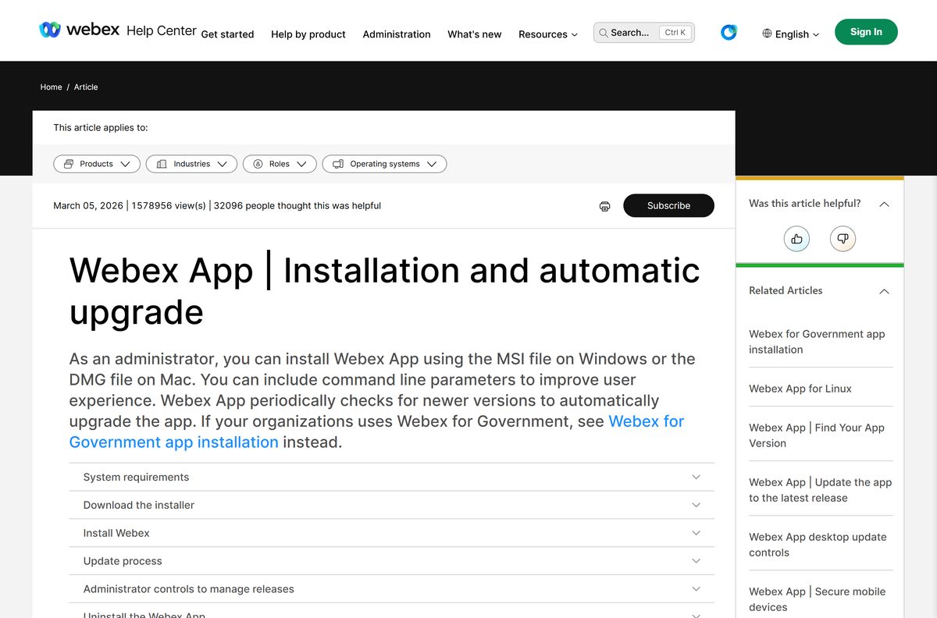Open related article Update the app to latest release

[x=820, y=490]
